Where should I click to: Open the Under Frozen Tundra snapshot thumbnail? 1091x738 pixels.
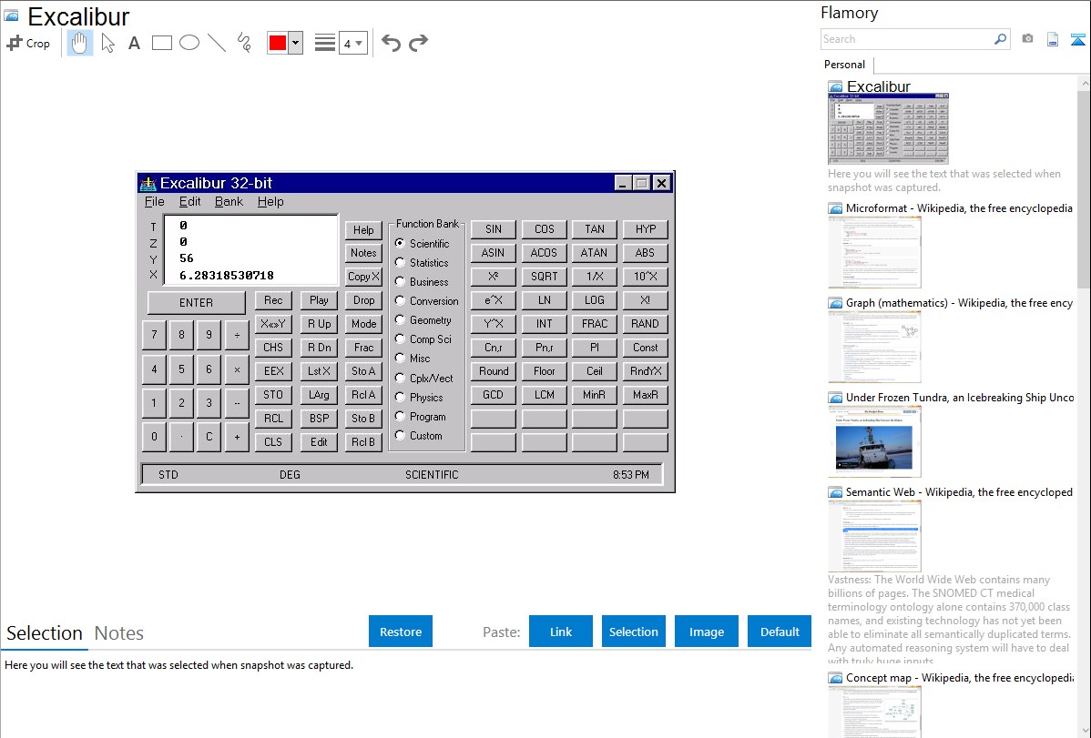pyautogui.click(x=874, y=441)
